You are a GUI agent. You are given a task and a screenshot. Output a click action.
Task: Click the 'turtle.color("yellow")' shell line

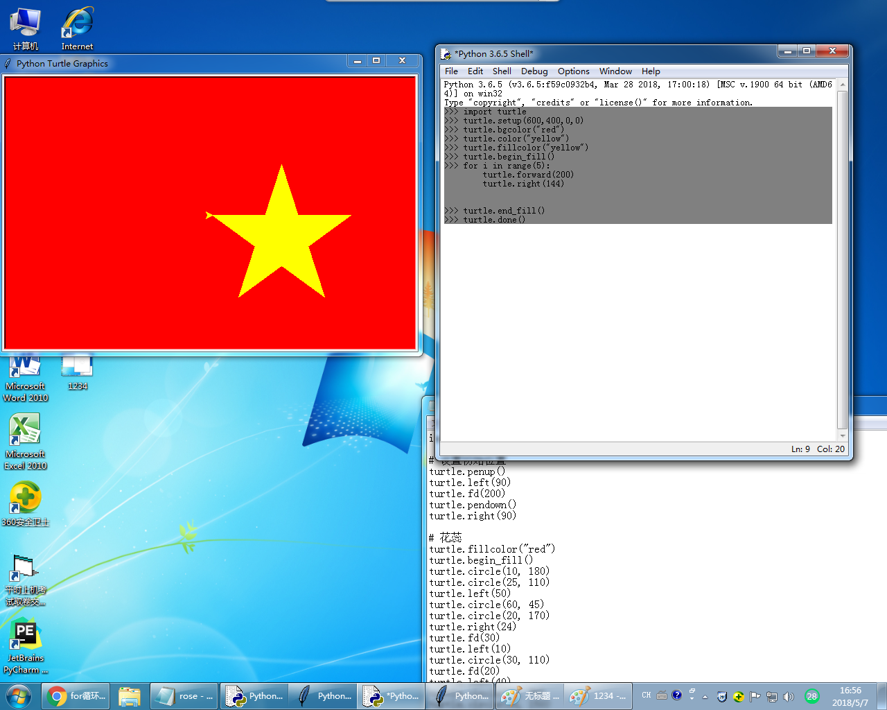tap(516, 139)
